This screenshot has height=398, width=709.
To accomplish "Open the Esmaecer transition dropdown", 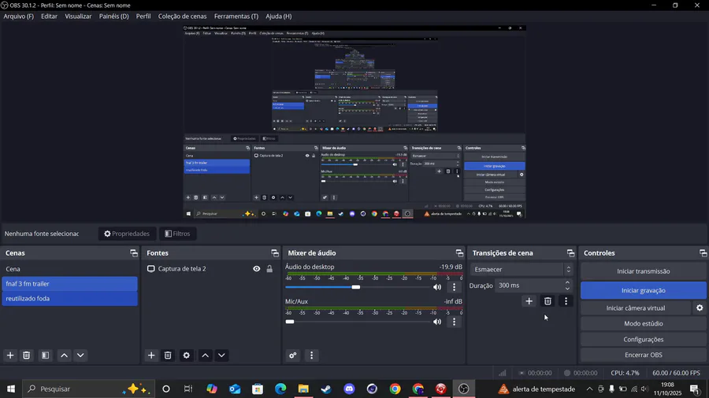I will pyautogui.click(x=522, y=269).
